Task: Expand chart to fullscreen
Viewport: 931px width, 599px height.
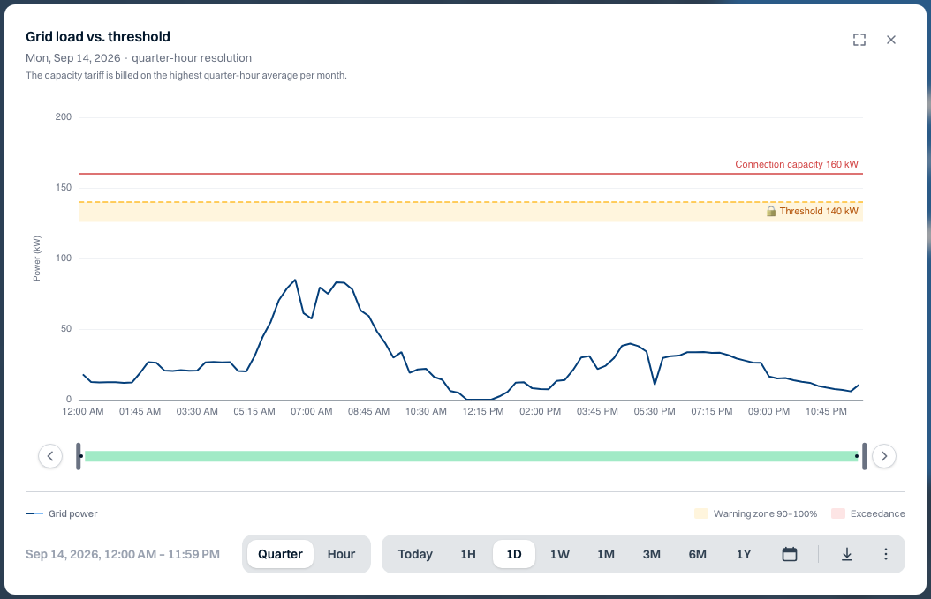Action: [x=859, y=40]
